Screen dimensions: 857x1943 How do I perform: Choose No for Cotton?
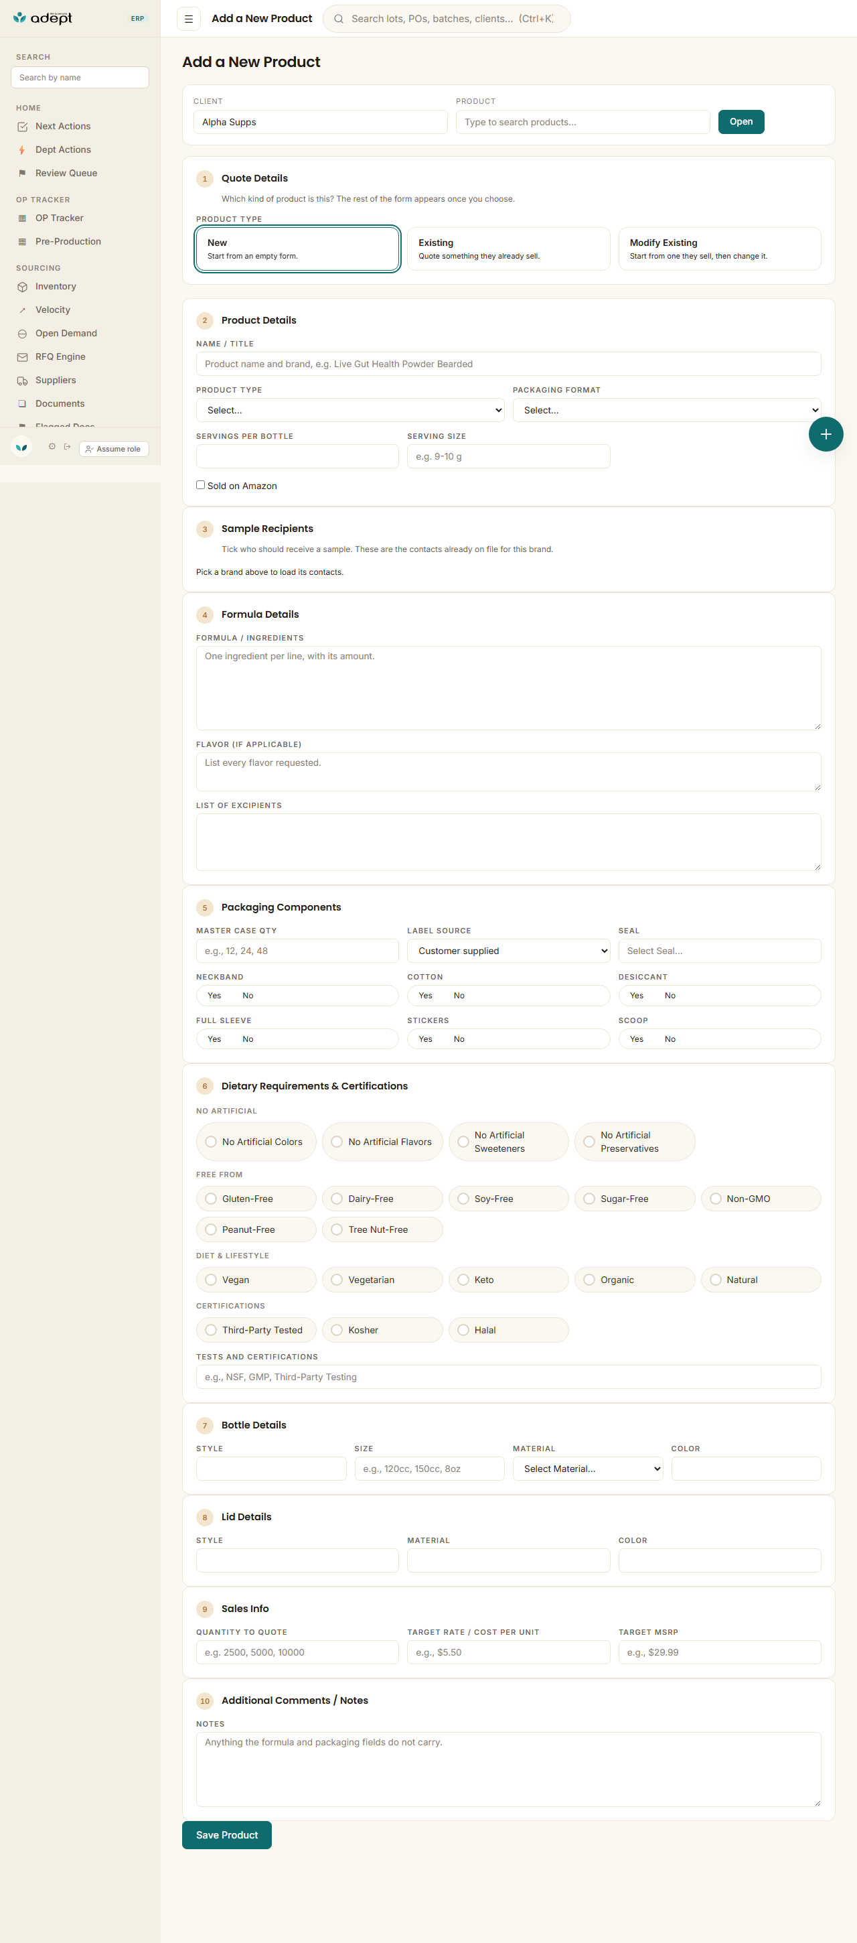[x=459, y=996]
